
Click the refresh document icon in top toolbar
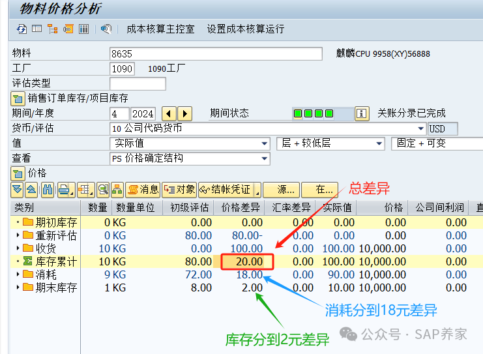(x=22, y=29)
